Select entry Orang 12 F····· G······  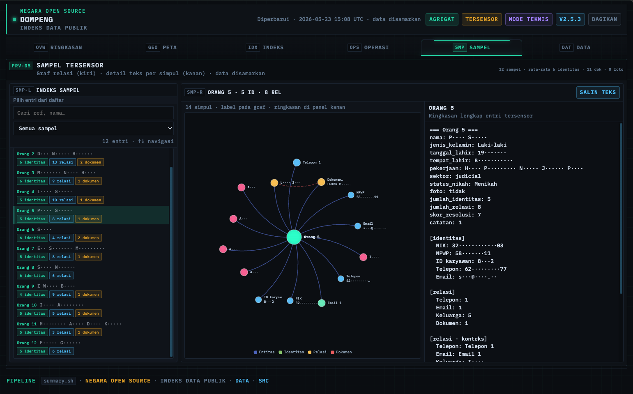click(x=92, y=347)
